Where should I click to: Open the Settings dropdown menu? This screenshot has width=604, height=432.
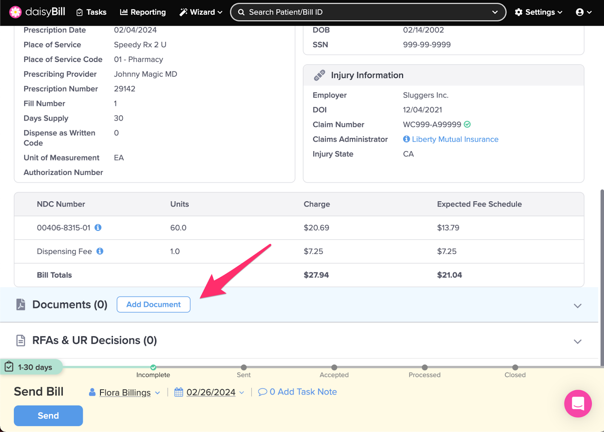pos(538,12)
